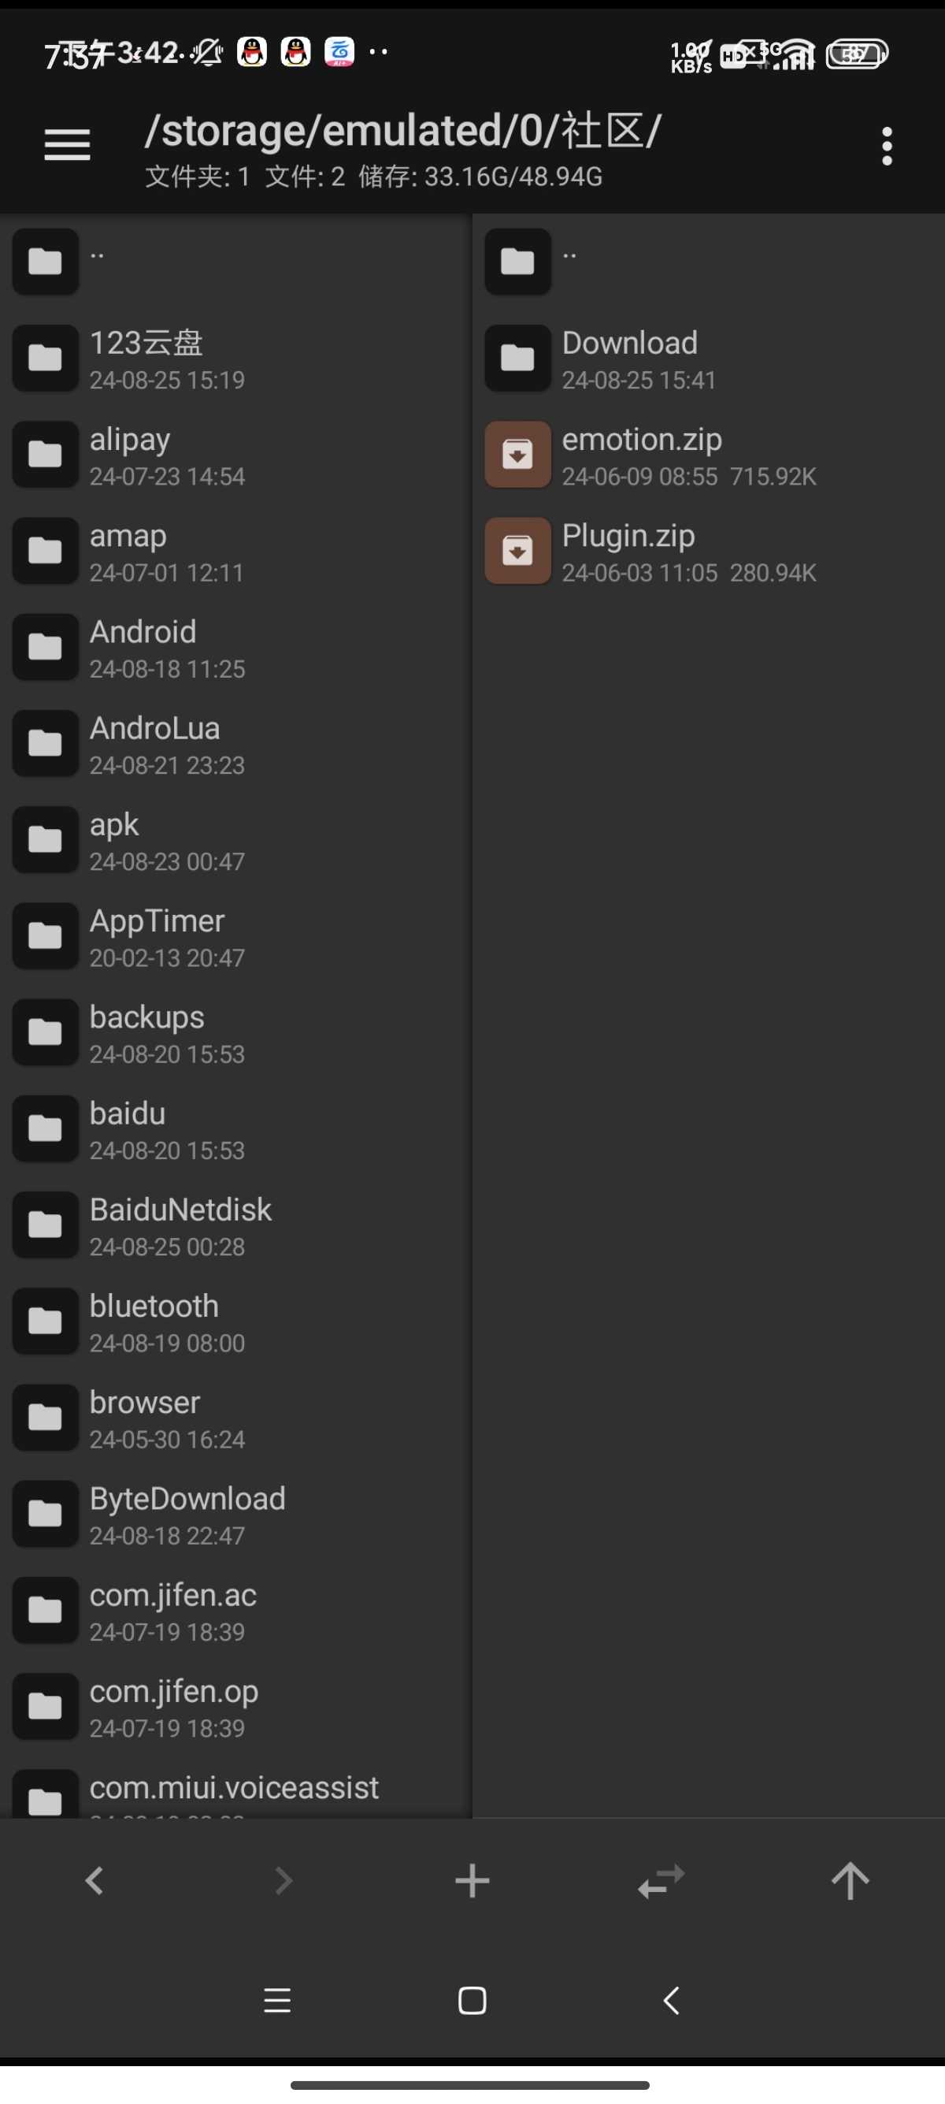Tap the forward arrow in bottom toolbar
The height and width of the screenshot is (2104, 945).
(x=283, y=1881)
